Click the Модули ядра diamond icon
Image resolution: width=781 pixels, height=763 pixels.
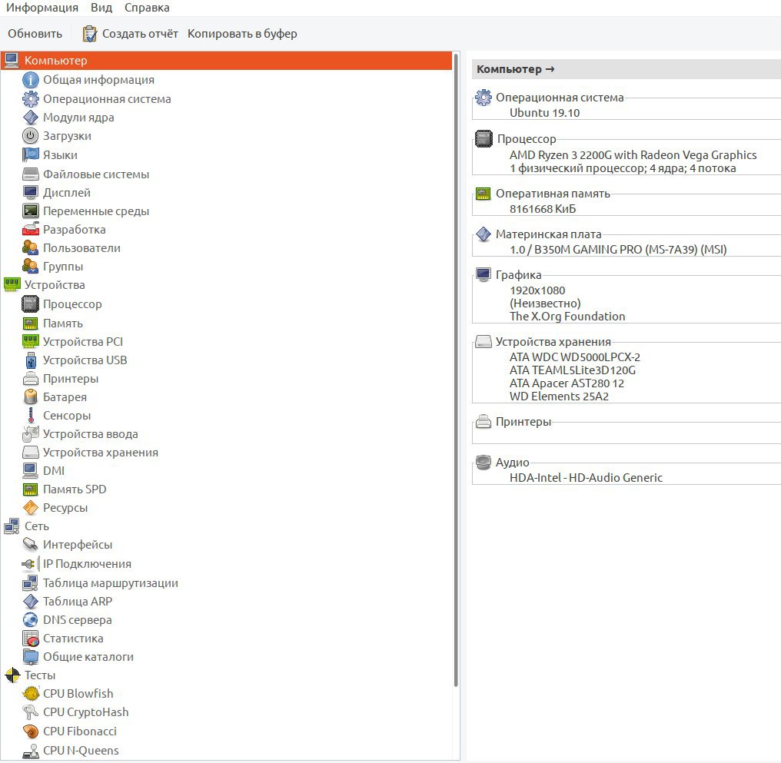tap(31, 118)
